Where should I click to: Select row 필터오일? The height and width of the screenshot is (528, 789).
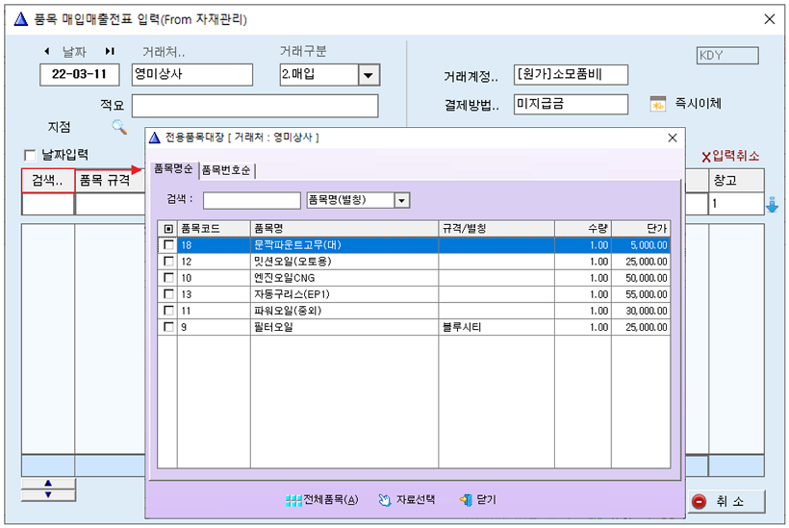[x=414, y=327]
